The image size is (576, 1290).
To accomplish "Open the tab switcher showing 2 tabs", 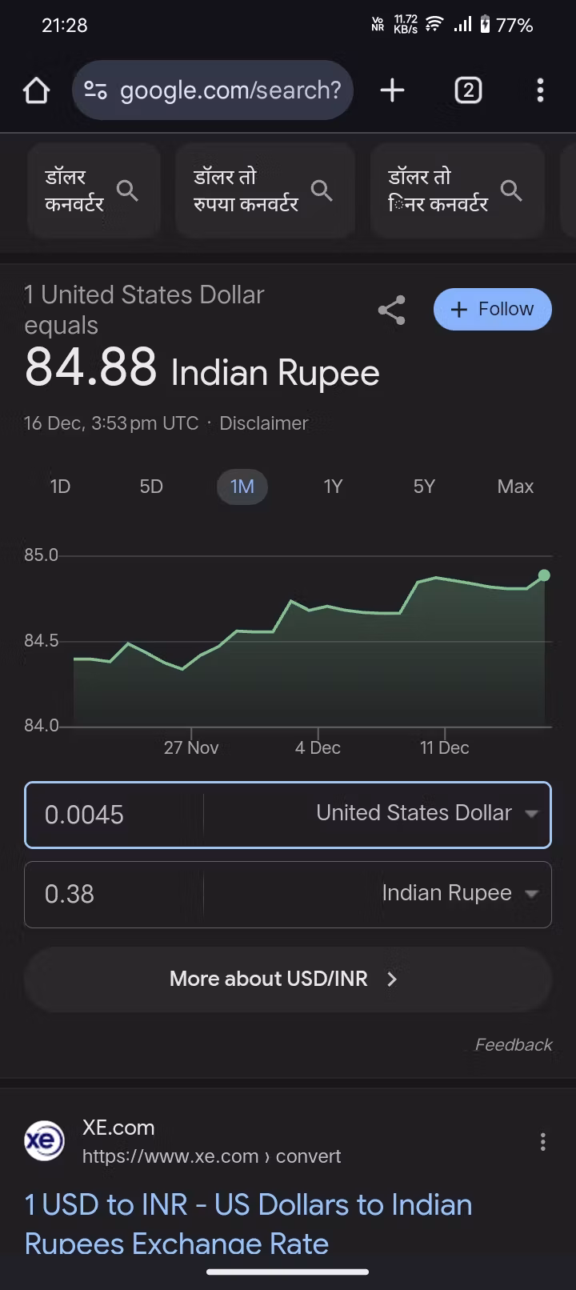I will [468, 90].
